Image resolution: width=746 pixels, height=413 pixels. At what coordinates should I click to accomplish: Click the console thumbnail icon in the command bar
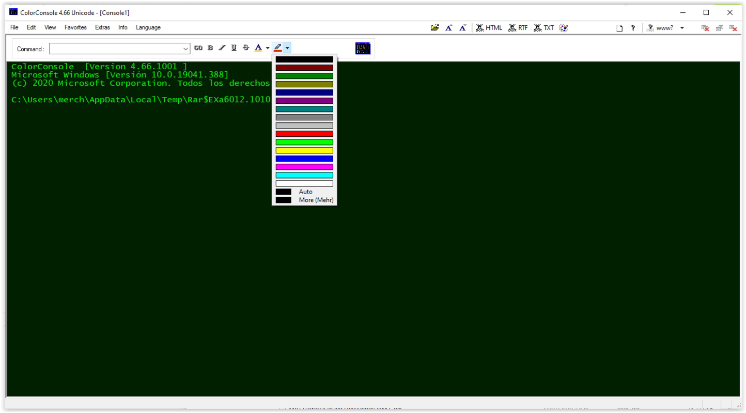click(x=363, y=48)
